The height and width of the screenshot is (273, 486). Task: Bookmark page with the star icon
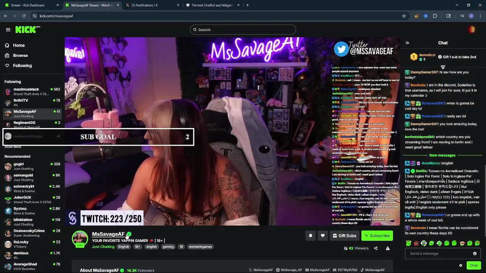click(x=404, y=16)
